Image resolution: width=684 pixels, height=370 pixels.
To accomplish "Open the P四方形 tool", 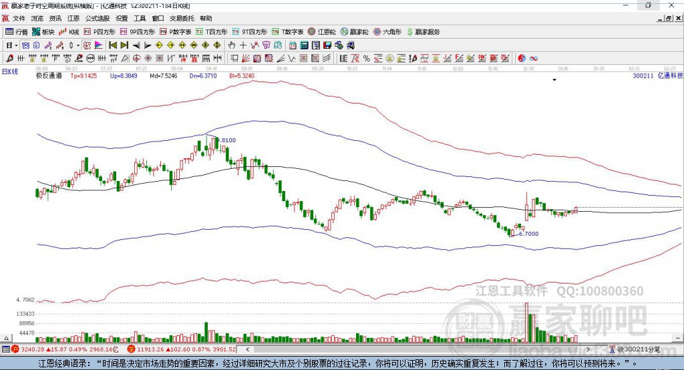I will click(x=100, y=32).
